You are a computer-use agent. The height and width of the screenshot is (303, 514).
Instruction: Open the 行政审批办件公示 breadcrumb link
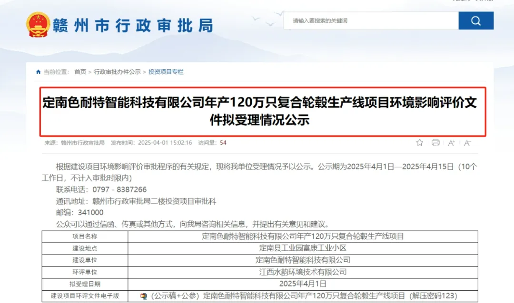[117, 72]
